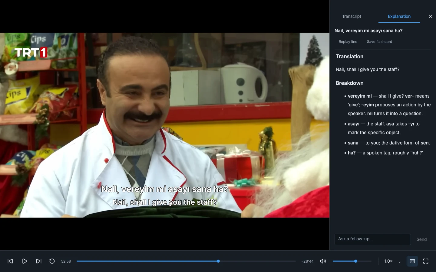The width and height of the screenshot is (436, 272).
Task: Click the remaining time −28:44
Action: tap(307, 261)
